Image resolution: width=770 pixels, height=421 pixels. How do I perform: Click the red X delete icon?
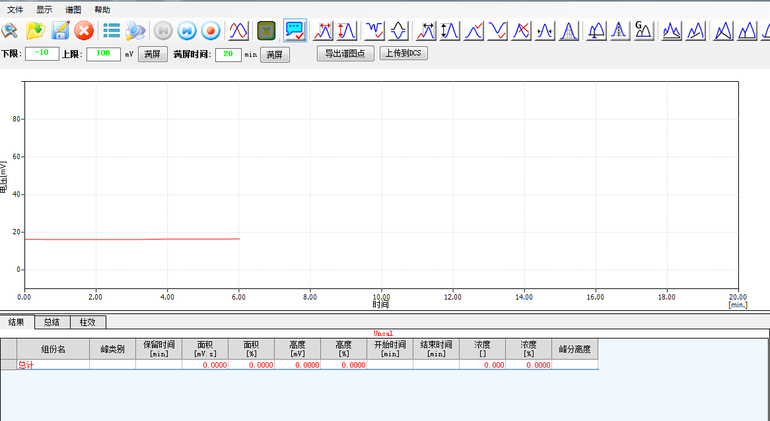(84, 31)
